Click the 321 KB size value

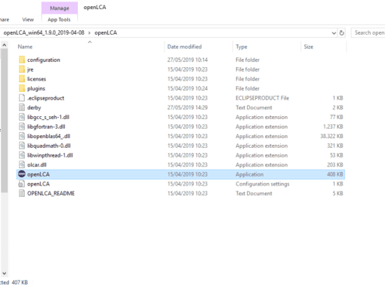pyautogui.click(x=335, y=146)
